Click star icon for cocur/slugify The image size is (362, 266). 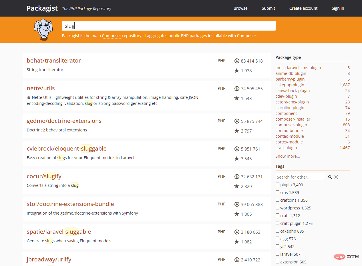point(237,186)
